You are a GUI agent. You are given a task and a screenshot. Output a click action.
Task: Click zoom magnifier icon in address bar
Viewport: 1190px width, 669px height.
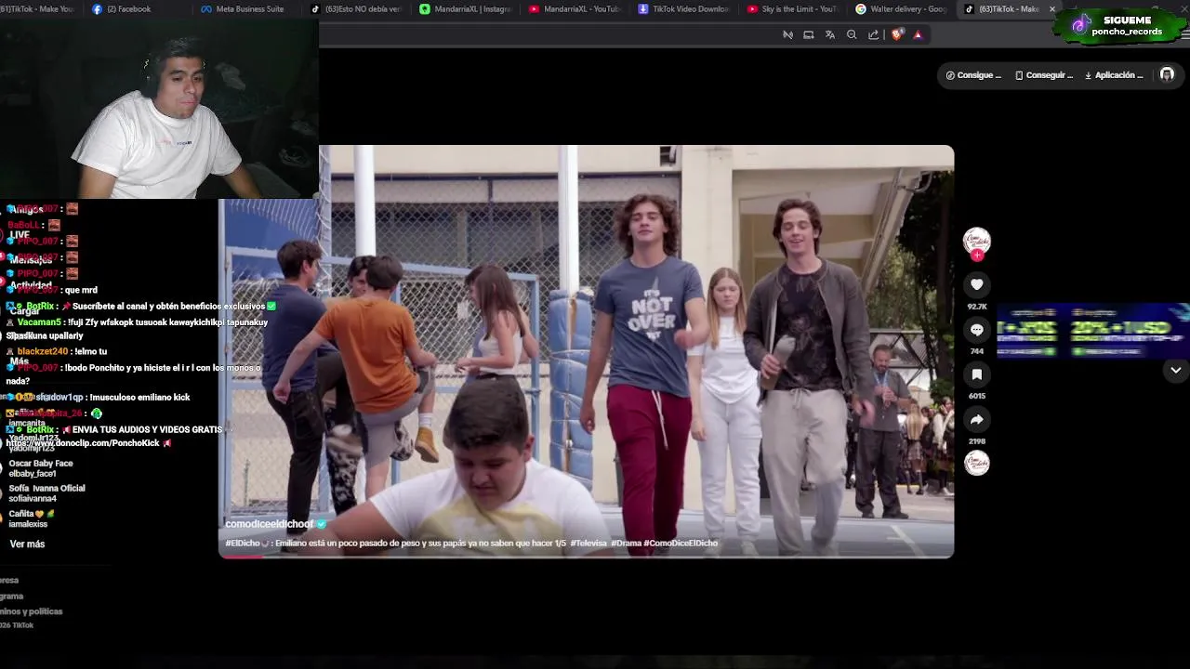(852, 34)
